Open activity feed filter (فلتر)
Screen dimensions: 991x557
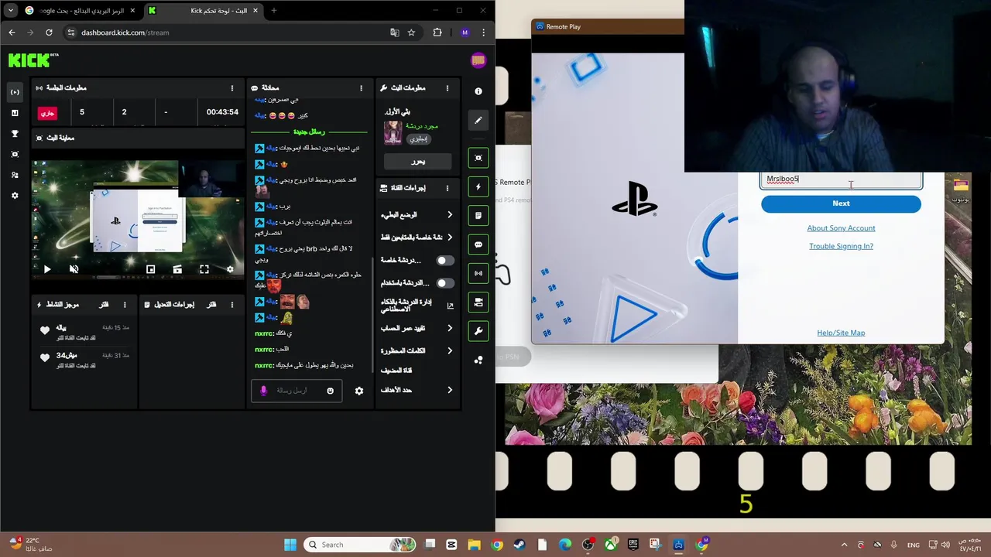[x=104, y=305]
